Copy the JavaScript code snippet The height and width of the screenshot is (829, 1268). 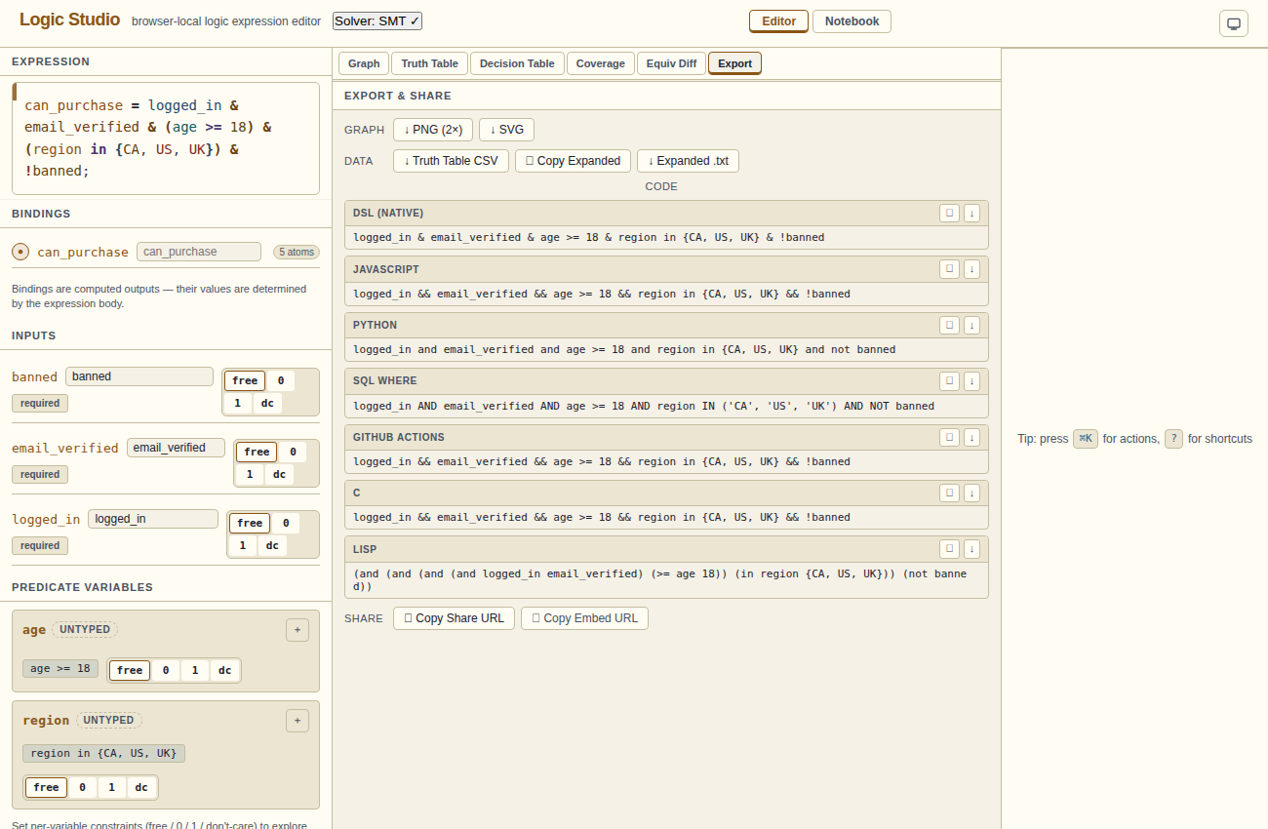(x=949, y=269)
